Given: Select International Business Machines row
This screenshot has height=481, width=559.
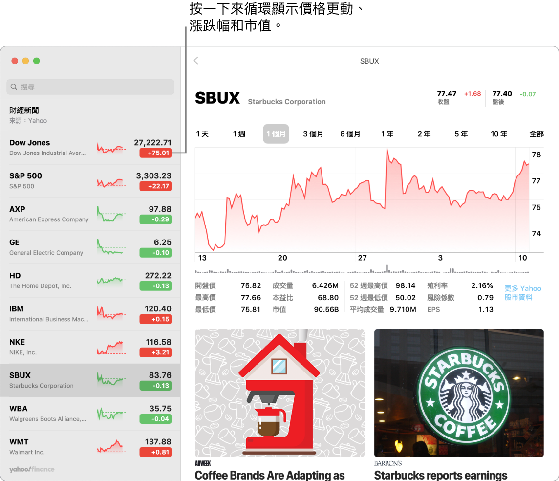Looking at the screenshot, I should (x=90, y=314).
